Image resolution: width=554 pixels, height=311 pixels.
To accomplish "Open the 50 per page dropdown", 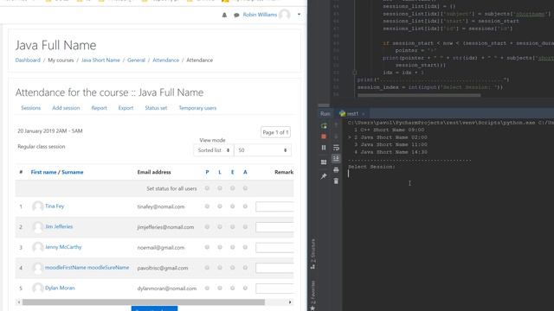I will 262,150.
